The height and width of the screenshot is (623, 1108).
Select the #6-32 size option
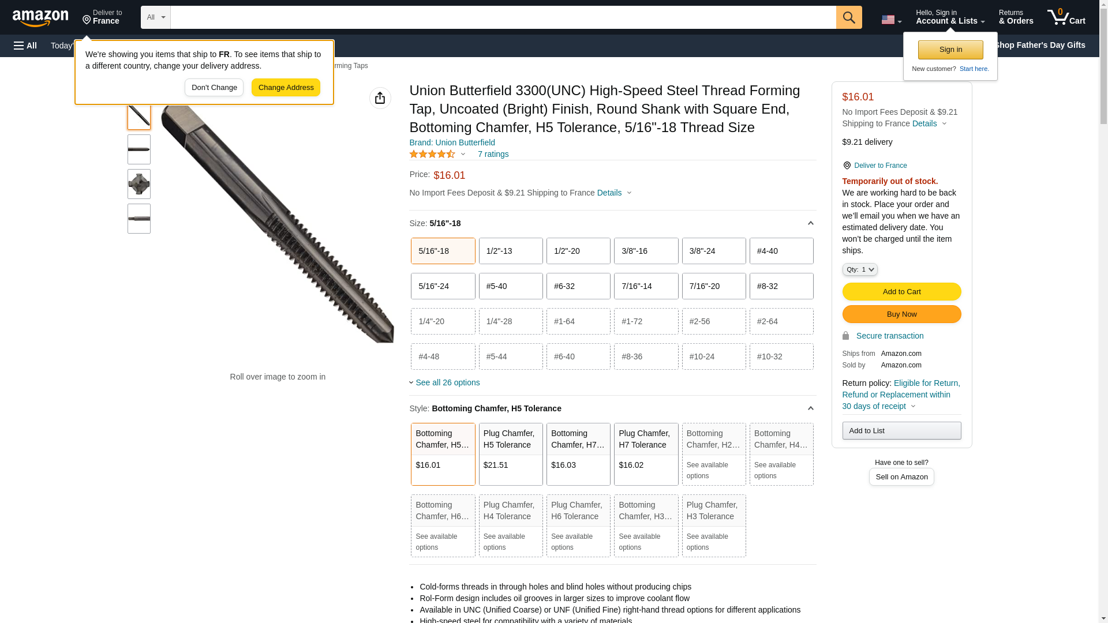pyautogui.click(x=578, y=286)
